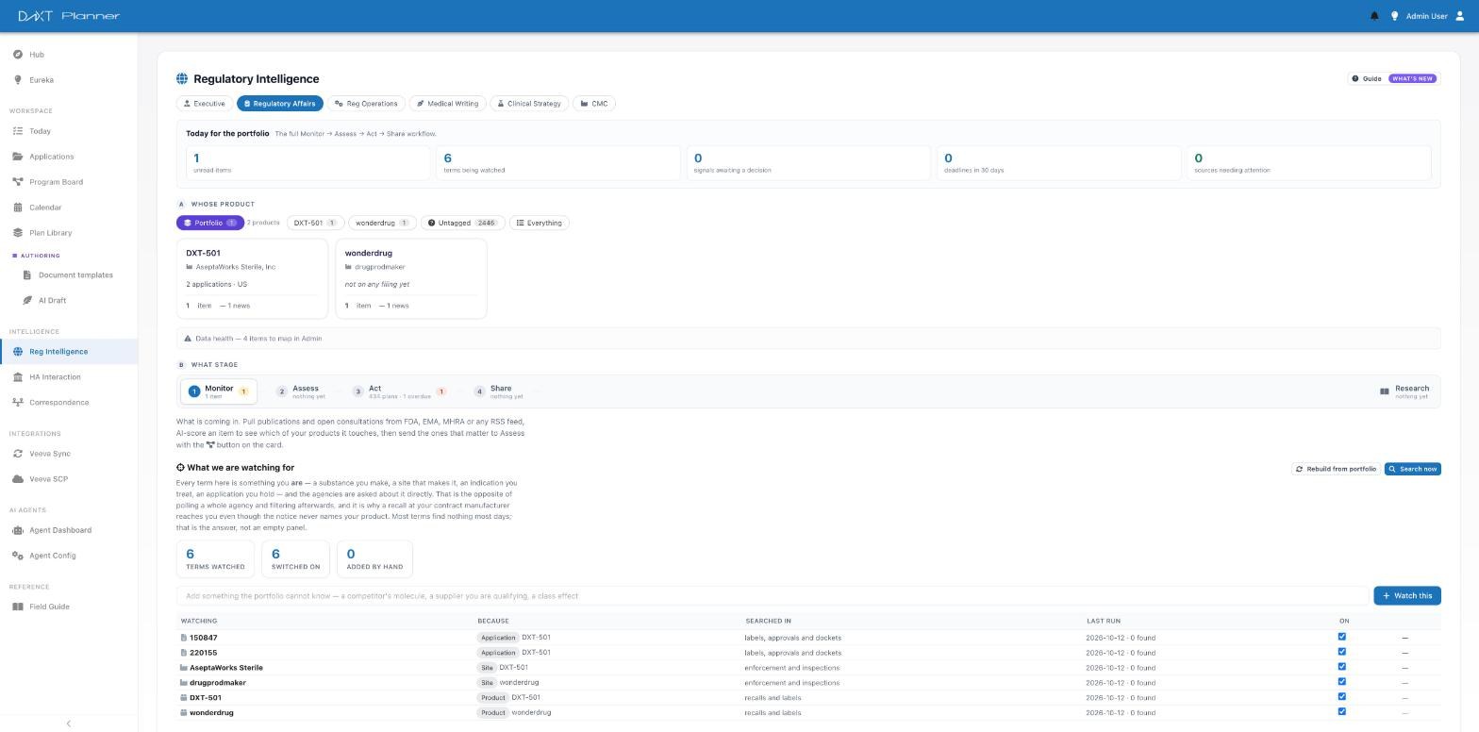Open Document templates under Authoring
Screen dimensions: 1479x732
pyautogui.click(x=74, y=275)
